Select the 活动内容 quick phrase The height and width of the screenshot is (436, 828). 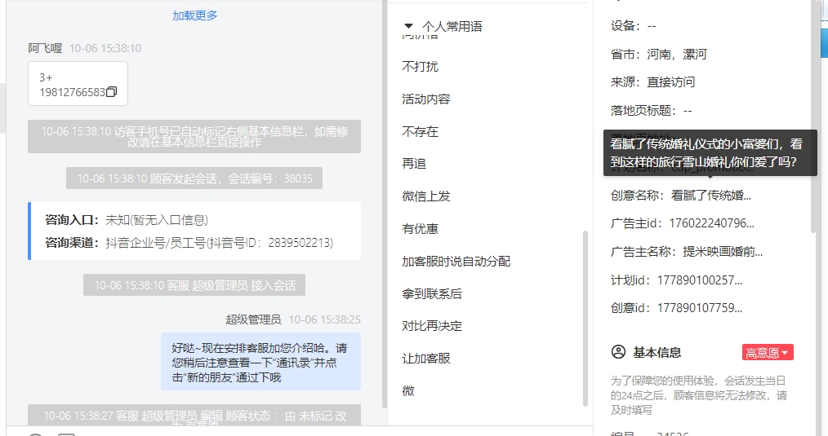(426, 99)
